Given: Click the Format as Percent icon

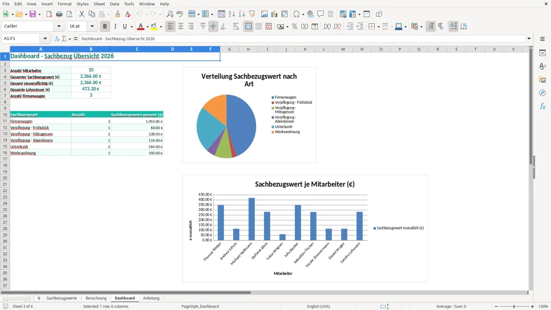Looking at the screenshot, I should coord(295,27).
